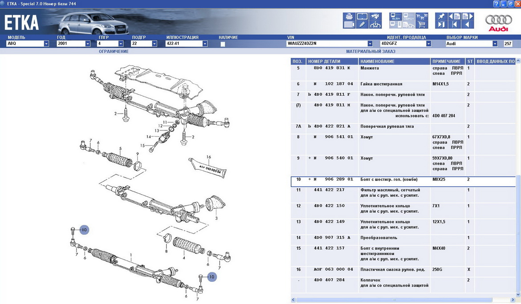
Task: Click the printer icon in the toolbar
Action: [x=349, y=17]
